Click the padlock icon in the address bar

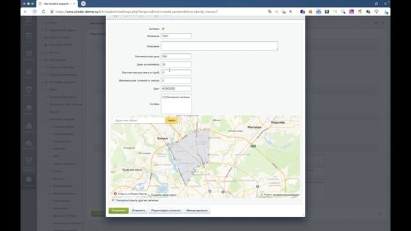52,12
